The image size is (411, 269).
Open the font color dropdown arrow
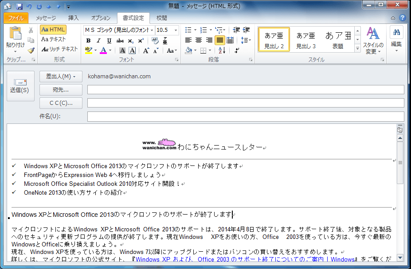coord(110,50)
